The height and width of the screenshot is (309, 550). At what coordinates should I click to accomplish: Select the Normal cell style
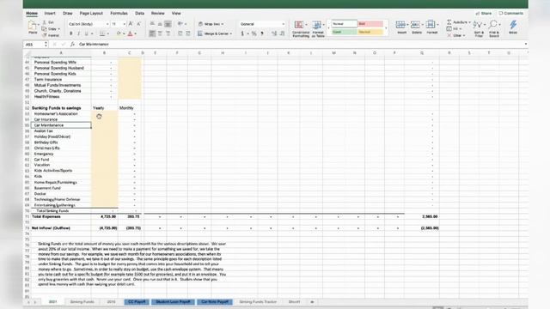click(344, 24)
